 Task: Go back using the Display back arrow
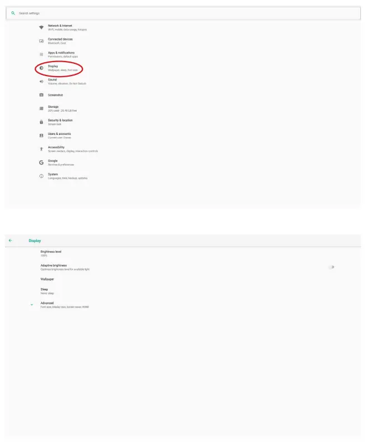coord(10,240)
